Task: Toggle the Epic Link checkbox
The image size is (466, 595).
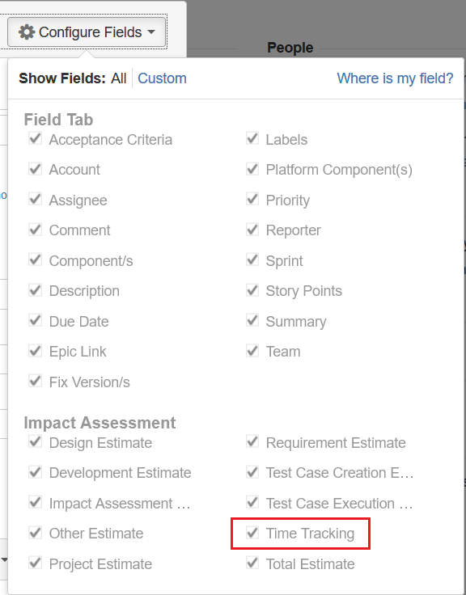Action: click(x=36, y=351)
